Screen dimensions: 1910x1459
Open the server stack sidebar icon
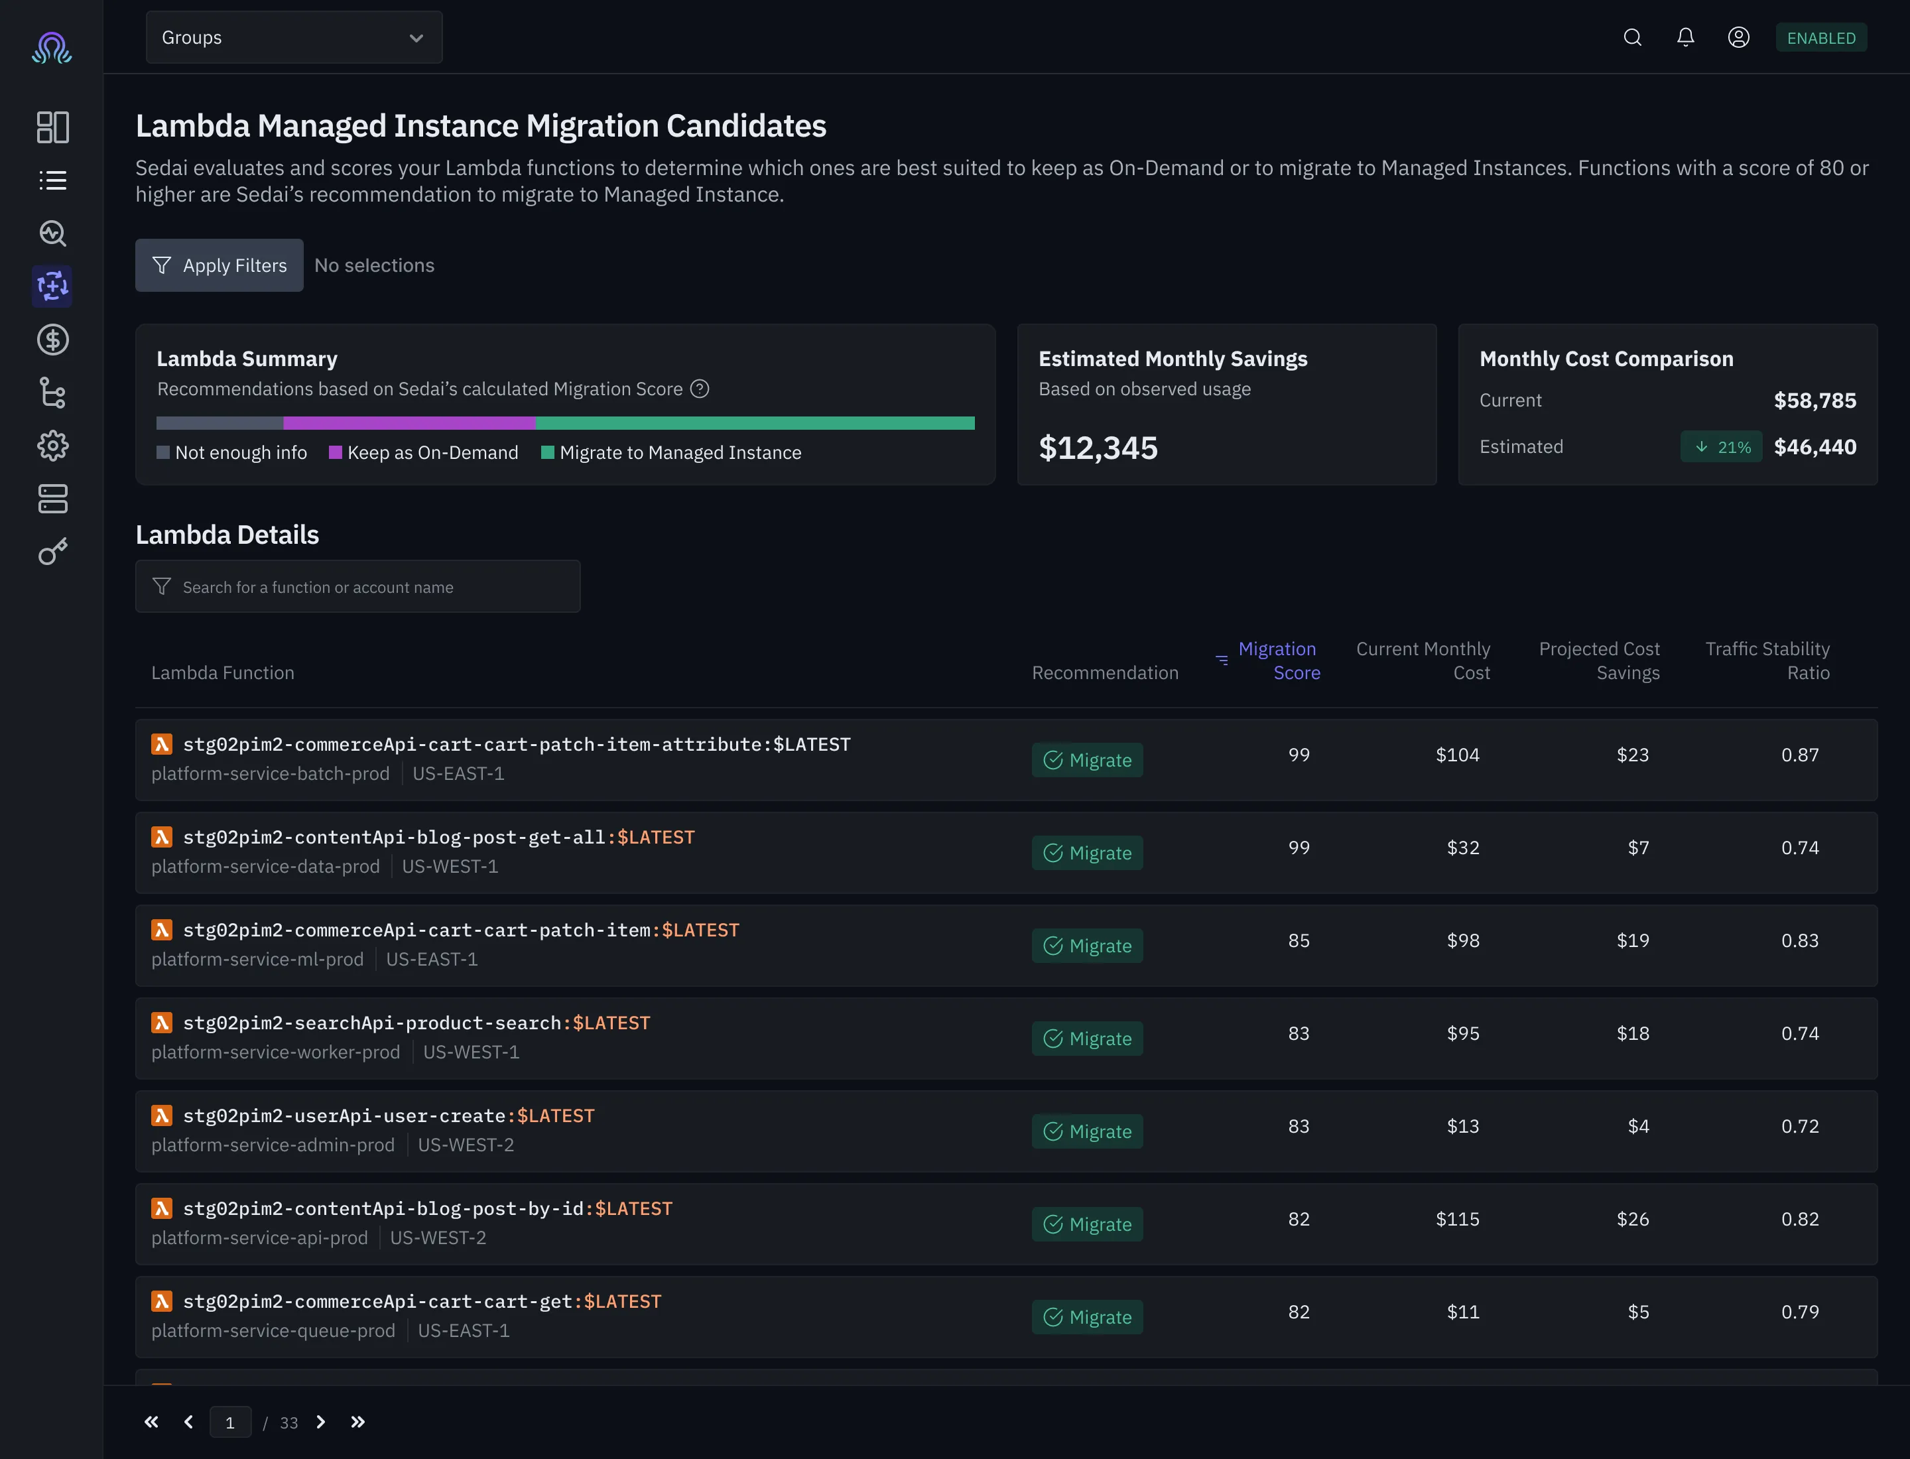[x=52, y=499]
